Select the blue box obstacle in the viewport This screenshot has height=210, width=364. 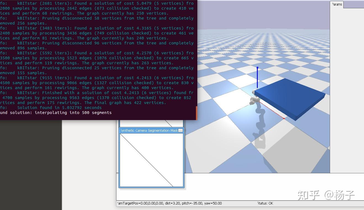point(288,97)
